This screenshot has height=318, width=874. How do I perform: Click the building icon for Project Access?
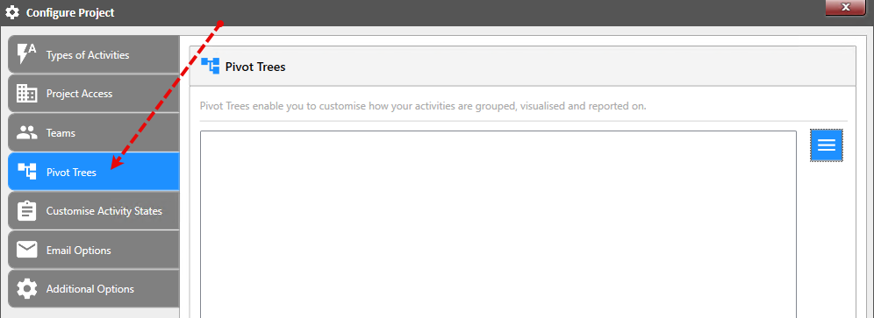coord(26,94)
